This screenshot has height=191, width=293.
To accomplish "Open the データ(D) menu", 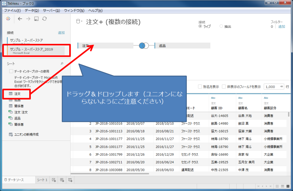I will coord(32,11).
